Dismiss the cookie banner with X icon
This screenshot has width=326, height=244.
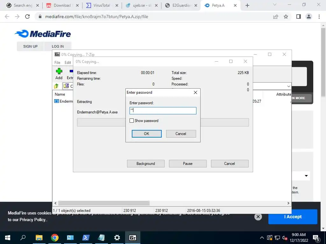(x=258, y=217)
